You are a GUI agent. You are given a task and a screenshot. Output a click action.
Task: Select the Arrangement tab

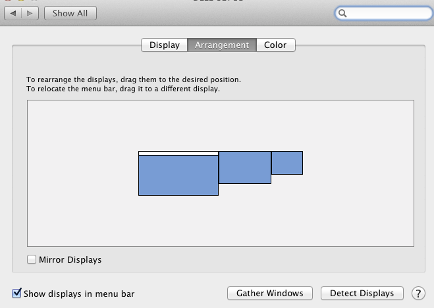pyautogui.click(x=221, y=45)
